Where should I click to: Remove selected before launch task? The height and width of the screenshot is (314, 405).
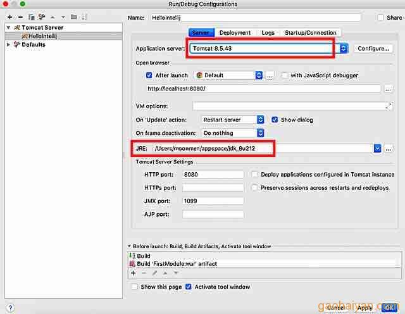click(x=144, y=273)
